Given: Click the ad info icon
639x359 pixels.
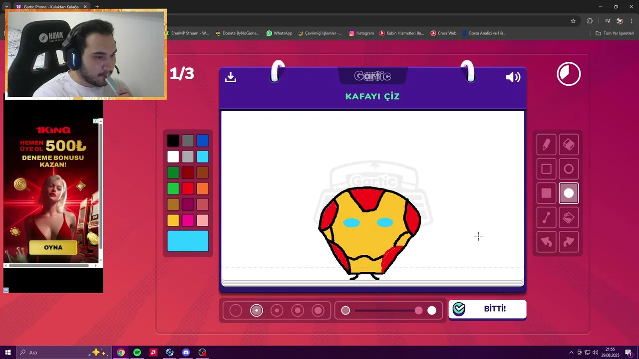Looking at the screenshot, I should click(96, 121).
